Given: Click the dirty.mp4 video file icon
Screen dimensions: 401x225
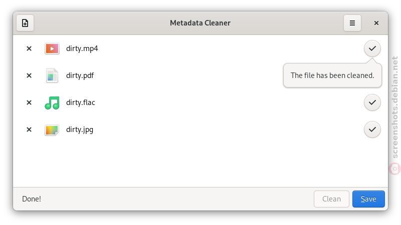Looking at the screenshot, I should pyautogui.click(x=52, y=48).
